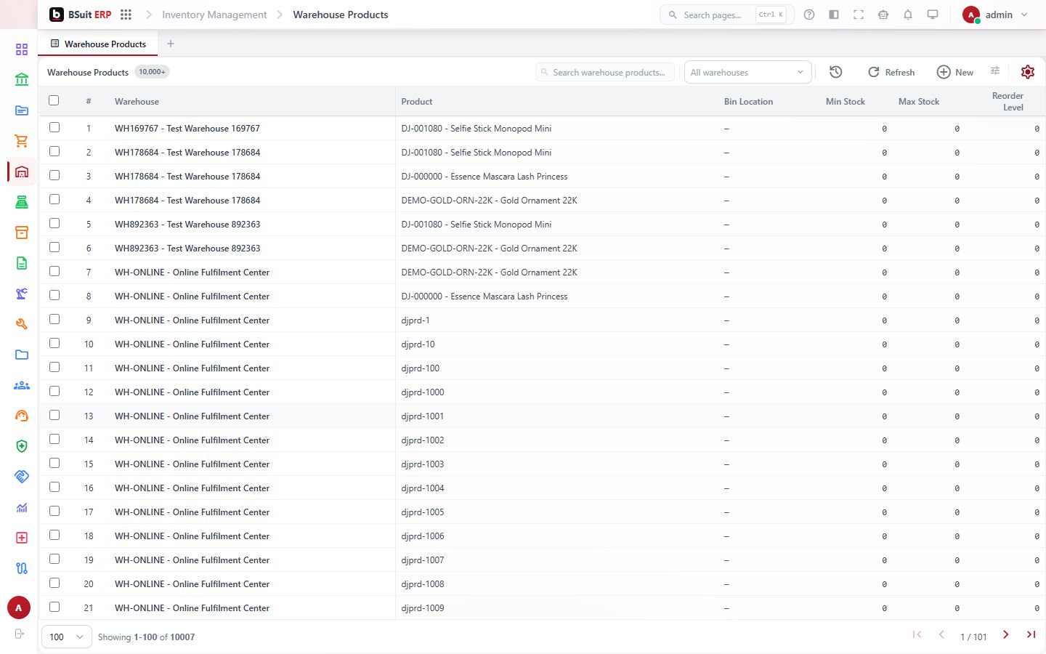Jump to the first page arrow
Image resolution: width=1046 pixels, height=654 pixels.
[917, 635]
